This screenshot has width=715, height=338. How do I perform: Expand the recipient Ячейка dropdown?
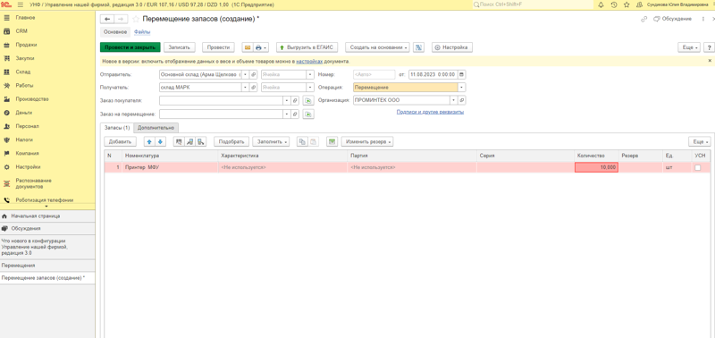[310, 87]
